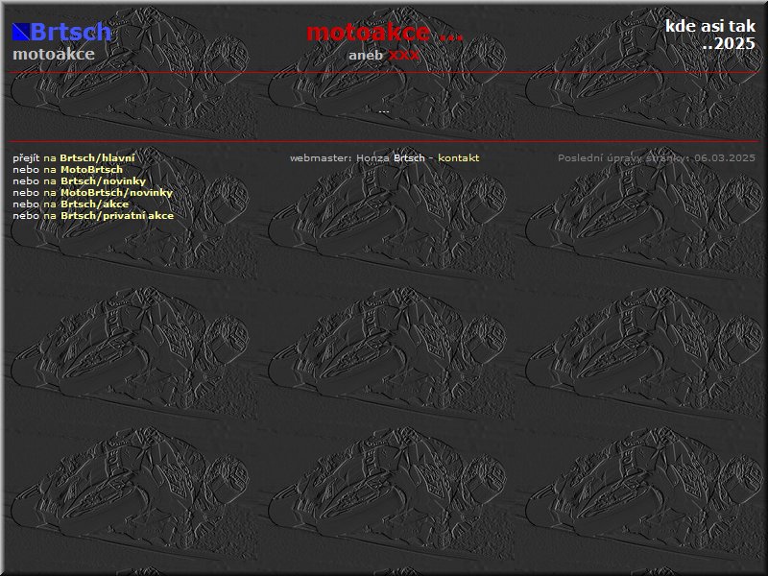Screen dimensions: 768x576
Task: Click the gray motoakce subtitle under Brtsch
Action: (53, 55)
